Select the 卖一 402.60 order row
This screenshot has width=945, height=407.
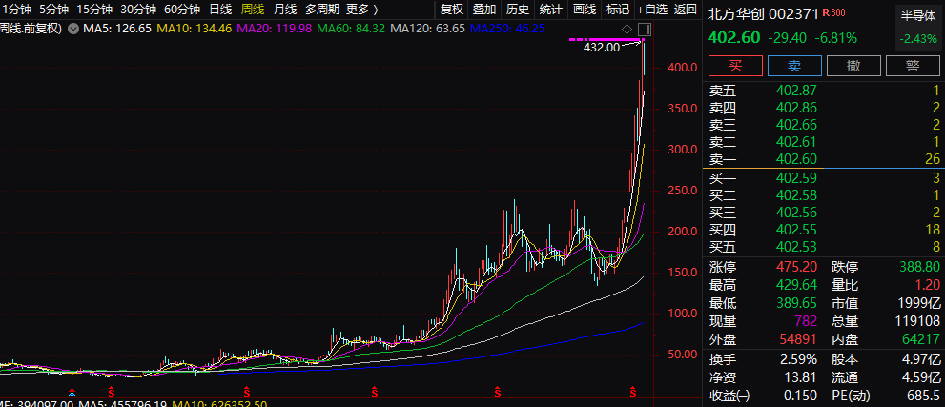tap(824, 159)
